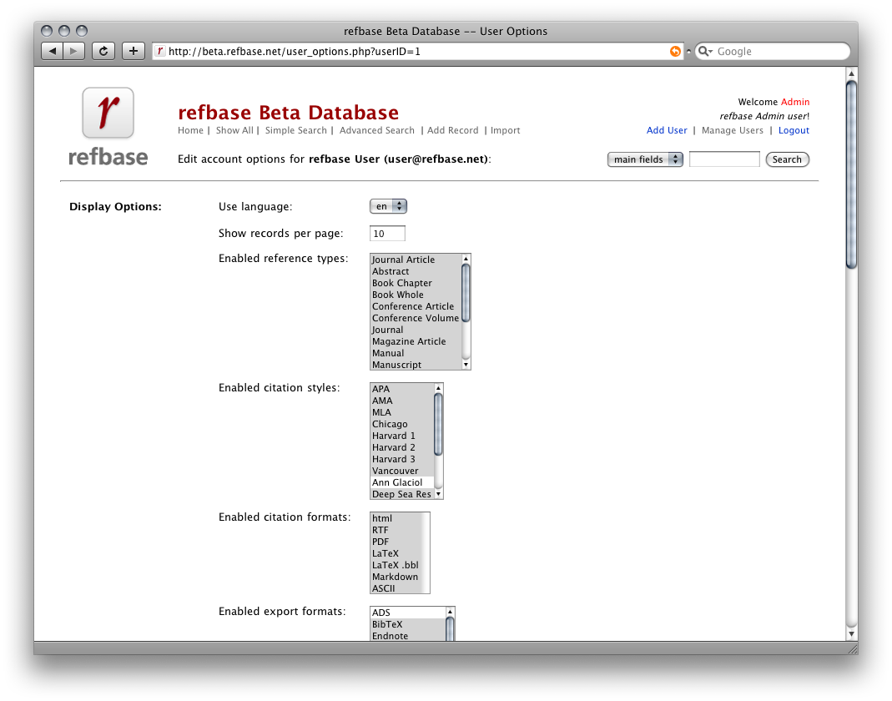
Task: Select Conference Article reference type
Action: tap(416, 306)
